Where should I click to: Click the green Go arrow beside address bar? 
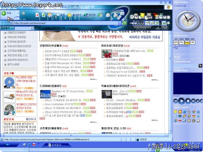point(124,23)
